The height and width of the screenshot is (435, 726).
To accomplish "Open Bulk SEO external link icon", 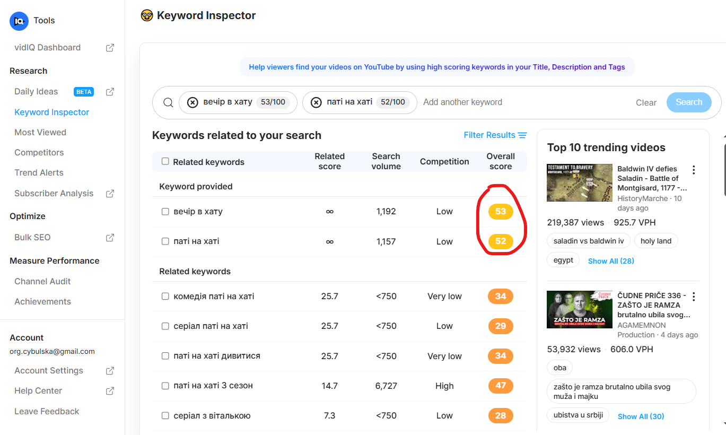I will 110,238.
